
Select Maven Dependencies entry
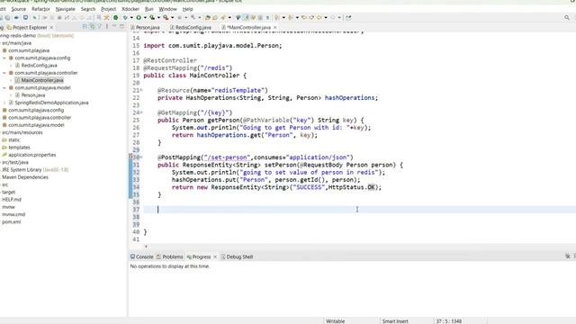24,177
